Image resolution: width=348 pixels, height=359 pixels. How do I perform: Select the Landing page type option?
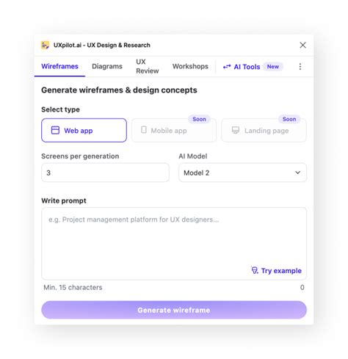(264, 130)
